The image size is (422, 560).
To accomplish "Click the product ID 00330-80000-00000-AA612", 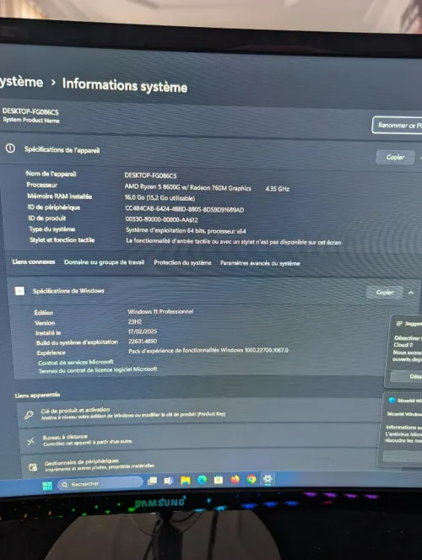I will [x=161, y=219].
